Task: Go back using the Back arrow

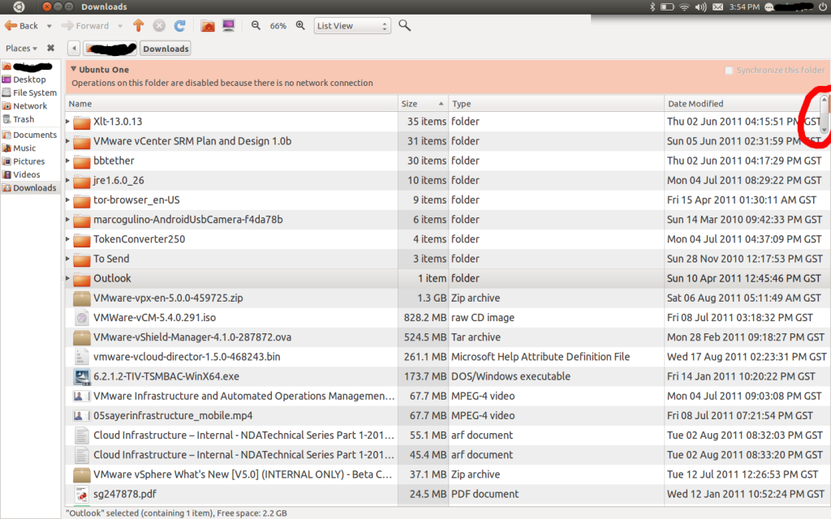Action: [x=21, y=25]
